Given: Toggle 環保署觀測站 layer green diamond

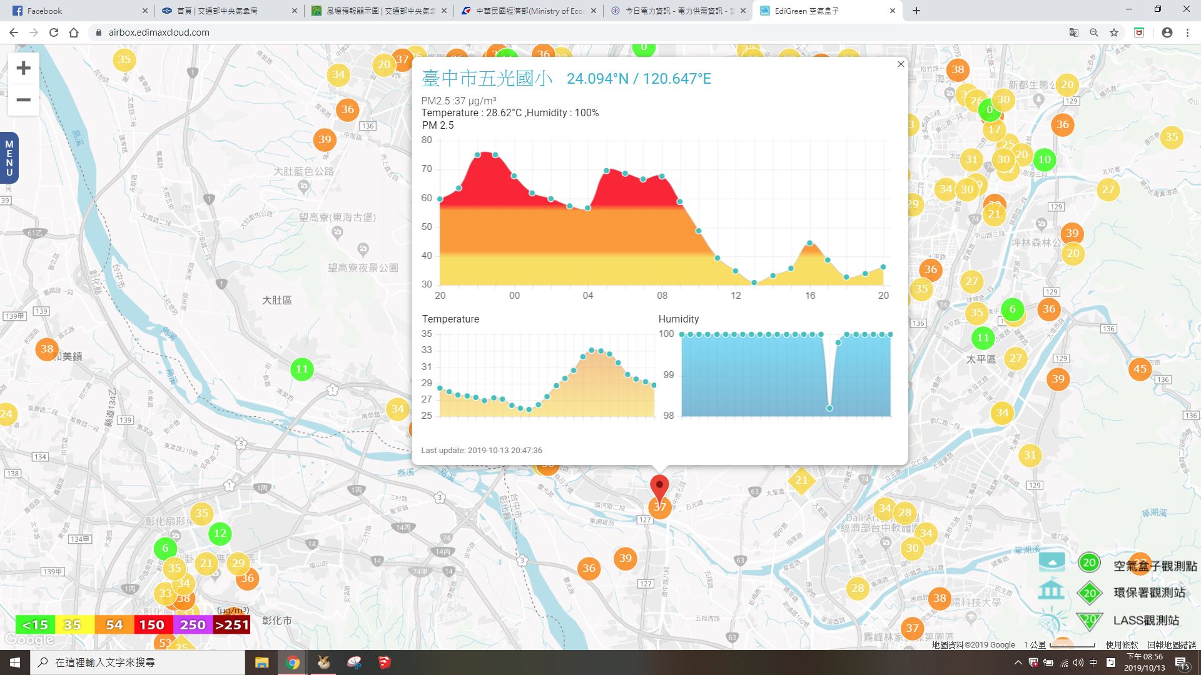Looking at the screenshot, I should coord(1090,592).
